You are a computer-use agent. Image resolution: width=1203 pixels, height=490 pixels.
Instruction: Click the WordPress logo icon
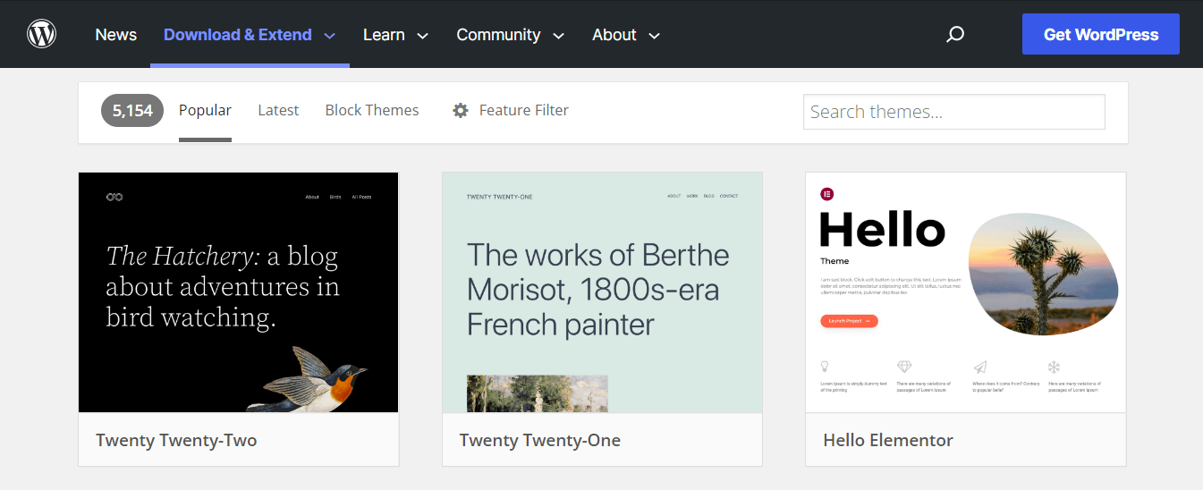[x=42, y=34]
